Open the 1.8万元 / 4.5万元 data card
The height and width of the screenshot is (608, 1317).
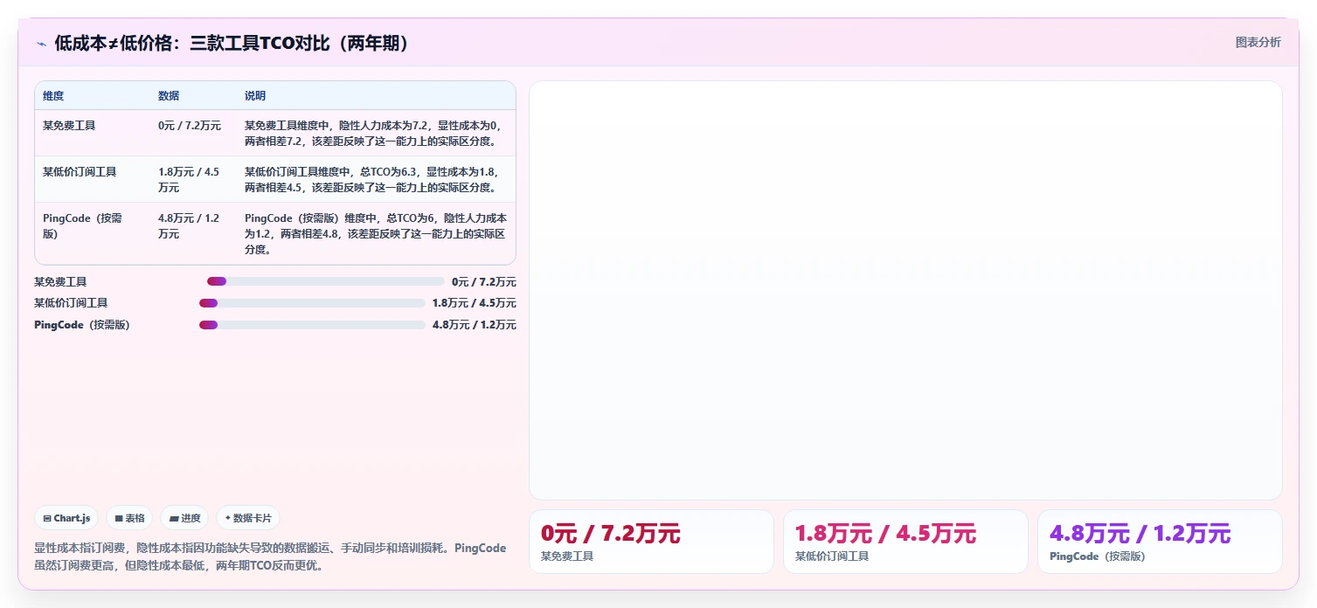pos(905,542)
